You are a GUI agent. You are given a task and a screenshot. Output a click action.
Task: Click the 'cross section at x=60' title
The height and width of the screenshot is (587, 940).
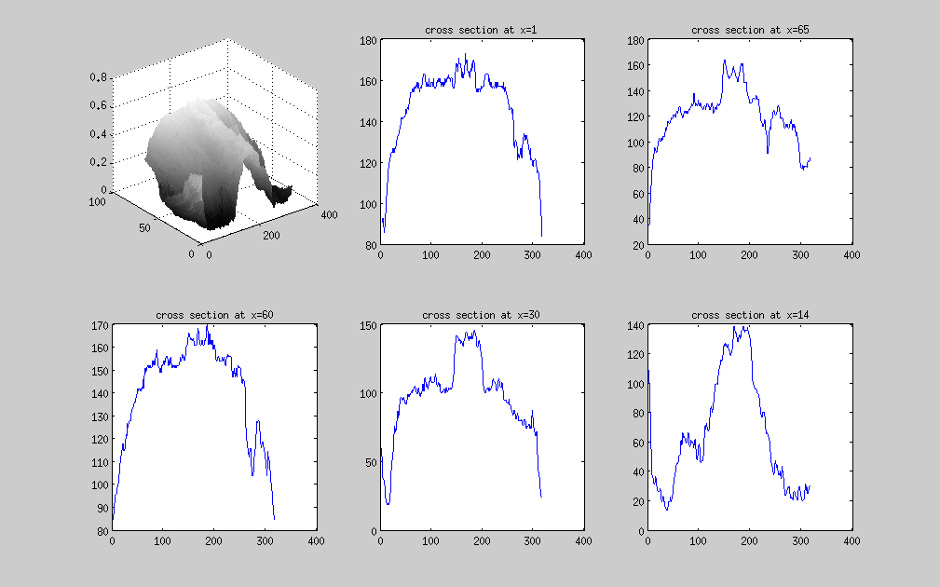214,315
